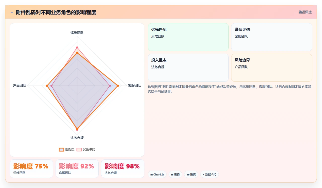The height and width of the screenshot is (188, 322).
Task: Click 法务合规 text inside 投入重点 card
Action: pyautogui.click(x=158, y=67)
